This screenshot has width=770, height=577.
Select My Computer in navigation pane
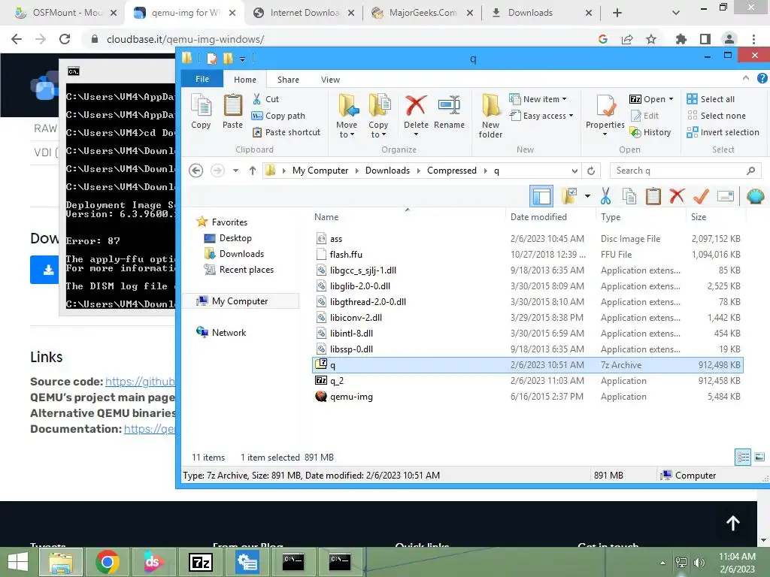(x=240, y=301)
